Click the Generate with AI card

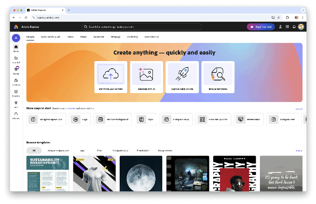pyautogui.click(x=146, y=77)
